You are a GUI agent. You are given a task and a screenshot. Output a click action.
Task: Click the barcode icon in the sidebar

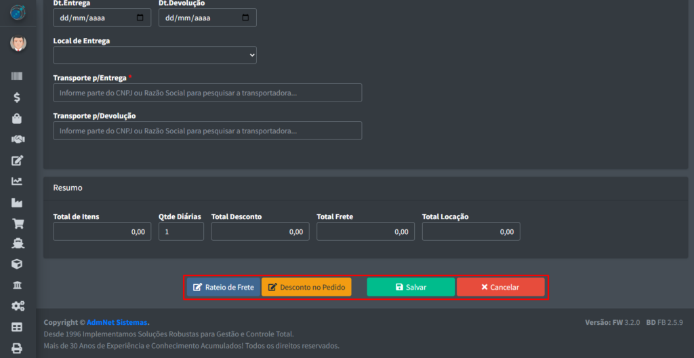pyautogui.click(x=18, y=76)
